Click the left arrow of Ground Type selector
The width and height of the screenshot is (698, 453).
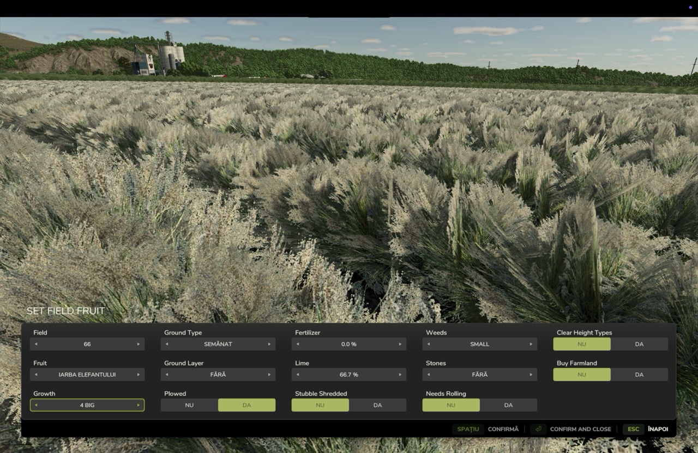167,344
